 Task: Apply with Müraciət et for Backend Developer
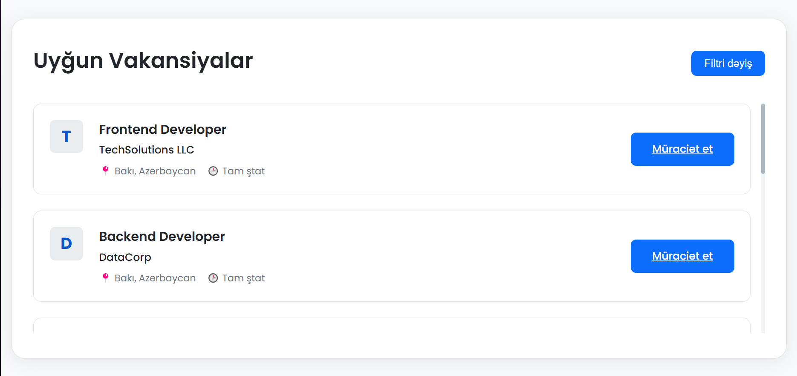[682, 256]
